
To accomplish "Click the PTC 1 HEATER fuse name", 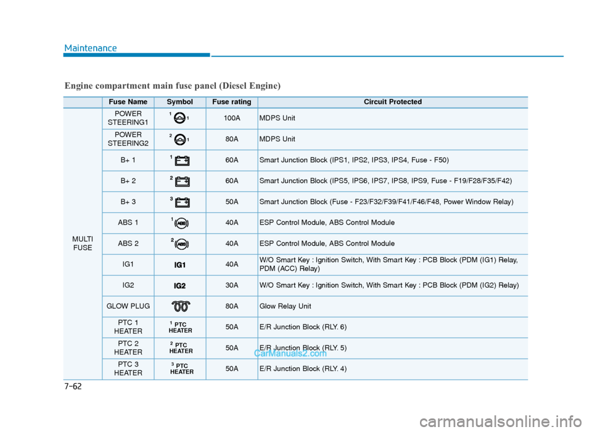I will coord(128,327).
